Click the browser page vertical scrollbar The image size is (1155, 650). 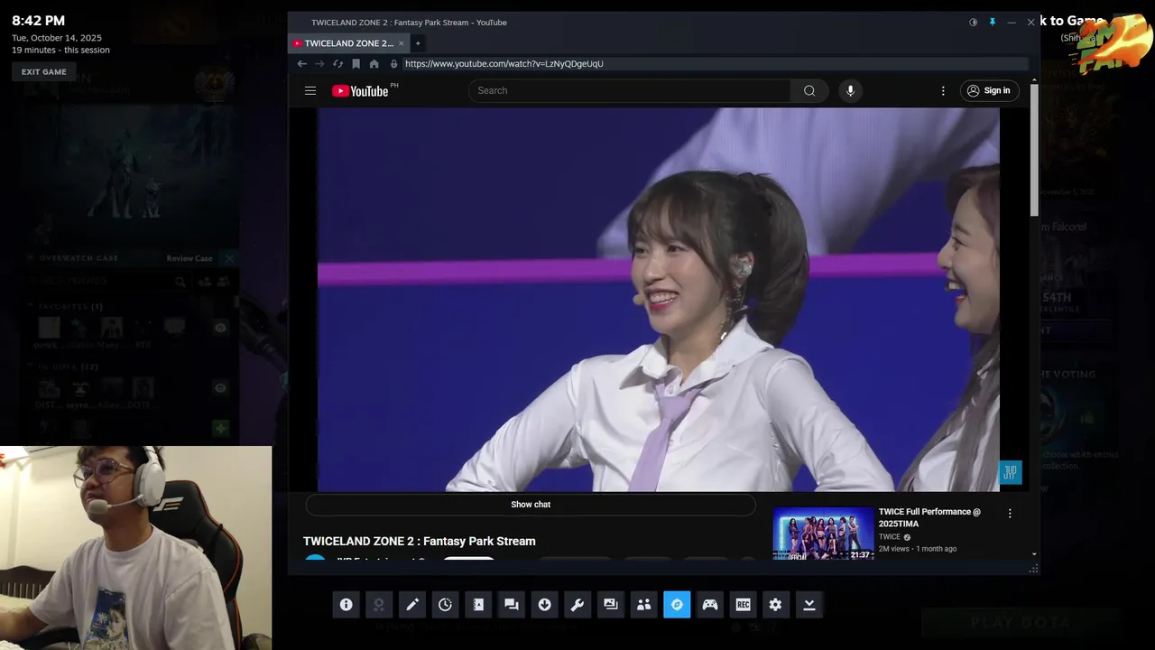(1034, 151)
